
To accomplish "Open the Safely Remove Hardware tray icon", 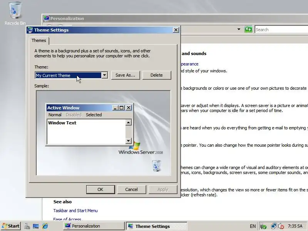I will [263, 226].
